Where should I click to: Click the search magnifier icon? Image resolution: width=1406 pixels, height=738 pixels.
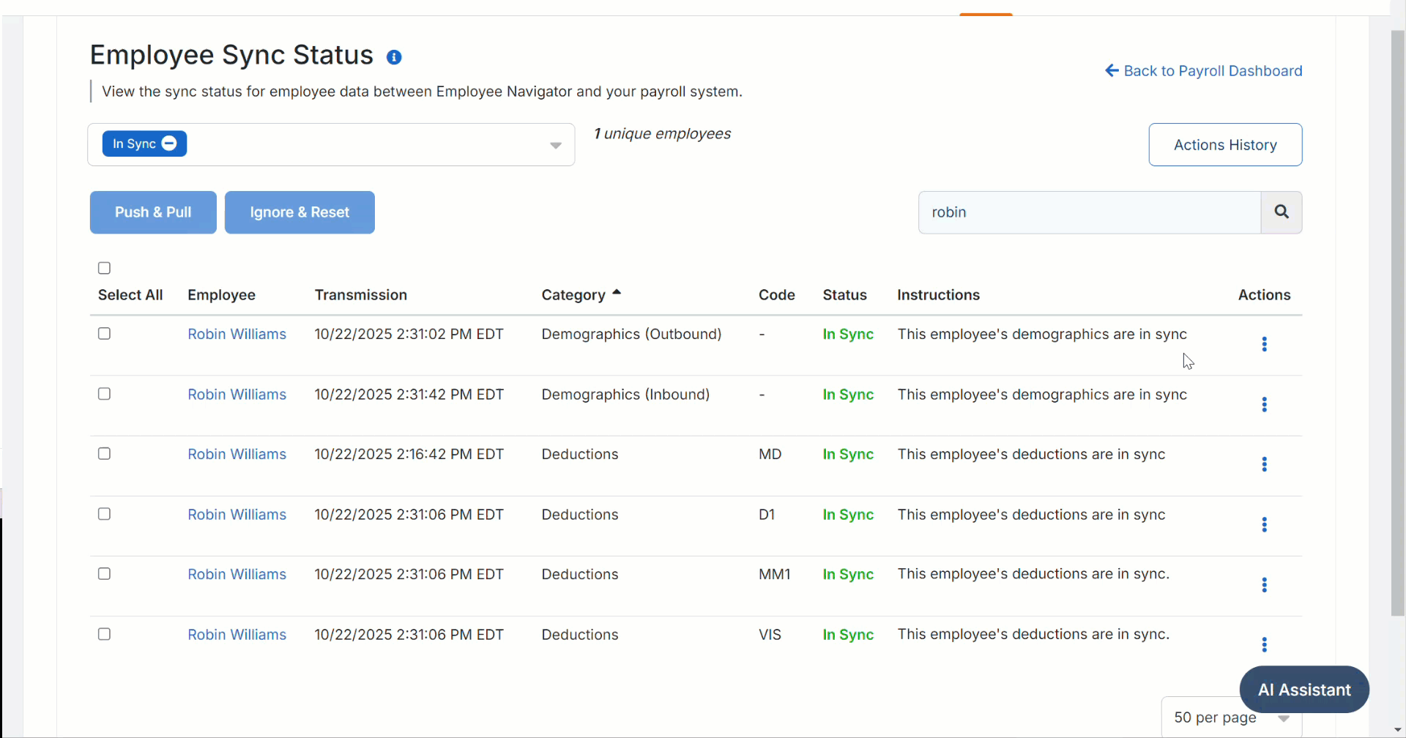coord(1282,212)
